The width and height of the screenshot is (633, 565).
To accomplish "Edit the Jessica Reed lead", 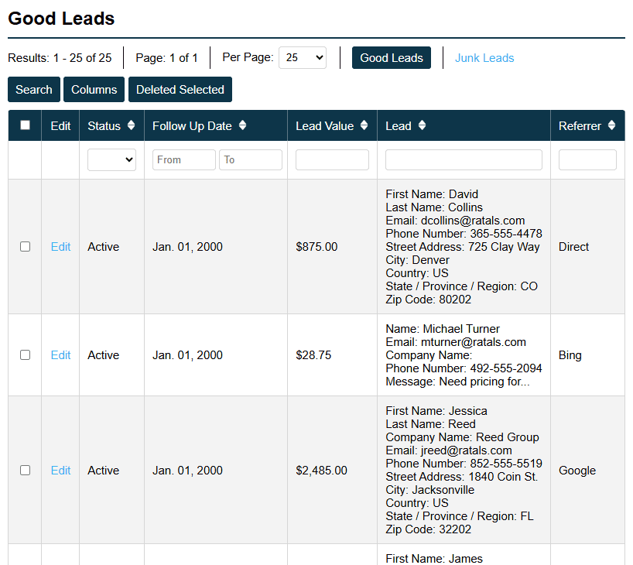I will 60,470.
